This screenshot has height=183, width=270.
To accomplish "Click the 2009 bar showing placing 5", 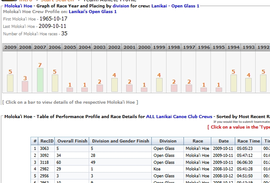I will [10, 83].
